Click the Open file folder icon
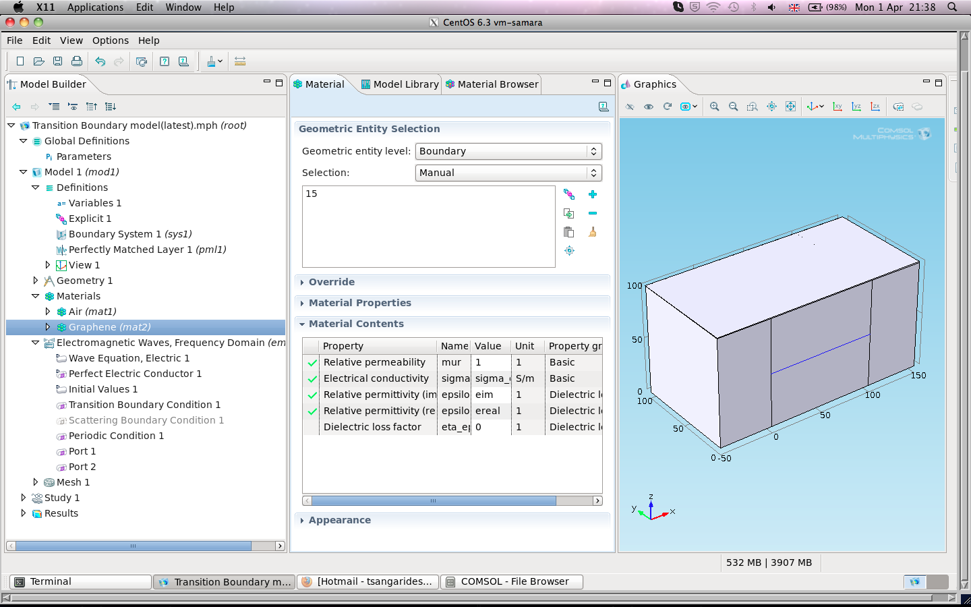The image size is (971, 607). click(39, 61)
